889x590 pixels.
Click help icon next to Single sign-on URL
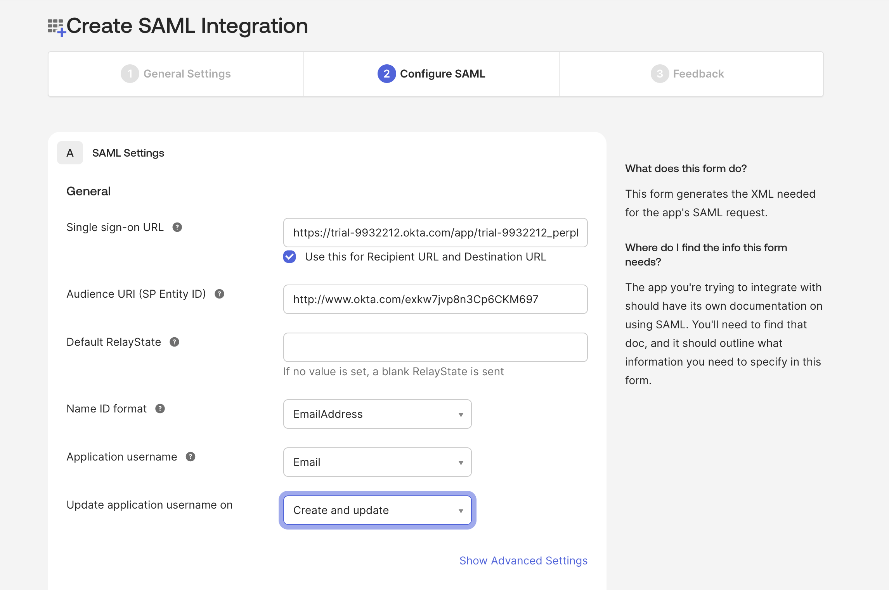[x=177, y=227]
